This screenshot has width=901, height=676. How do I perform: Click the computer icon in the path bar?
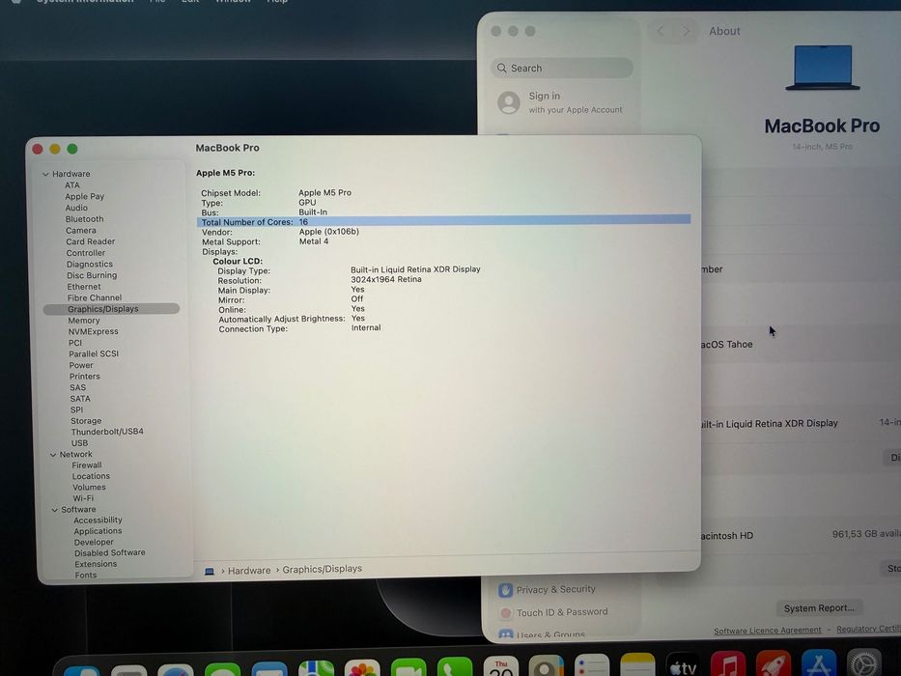pyautogui.click(x=210, y=571)
